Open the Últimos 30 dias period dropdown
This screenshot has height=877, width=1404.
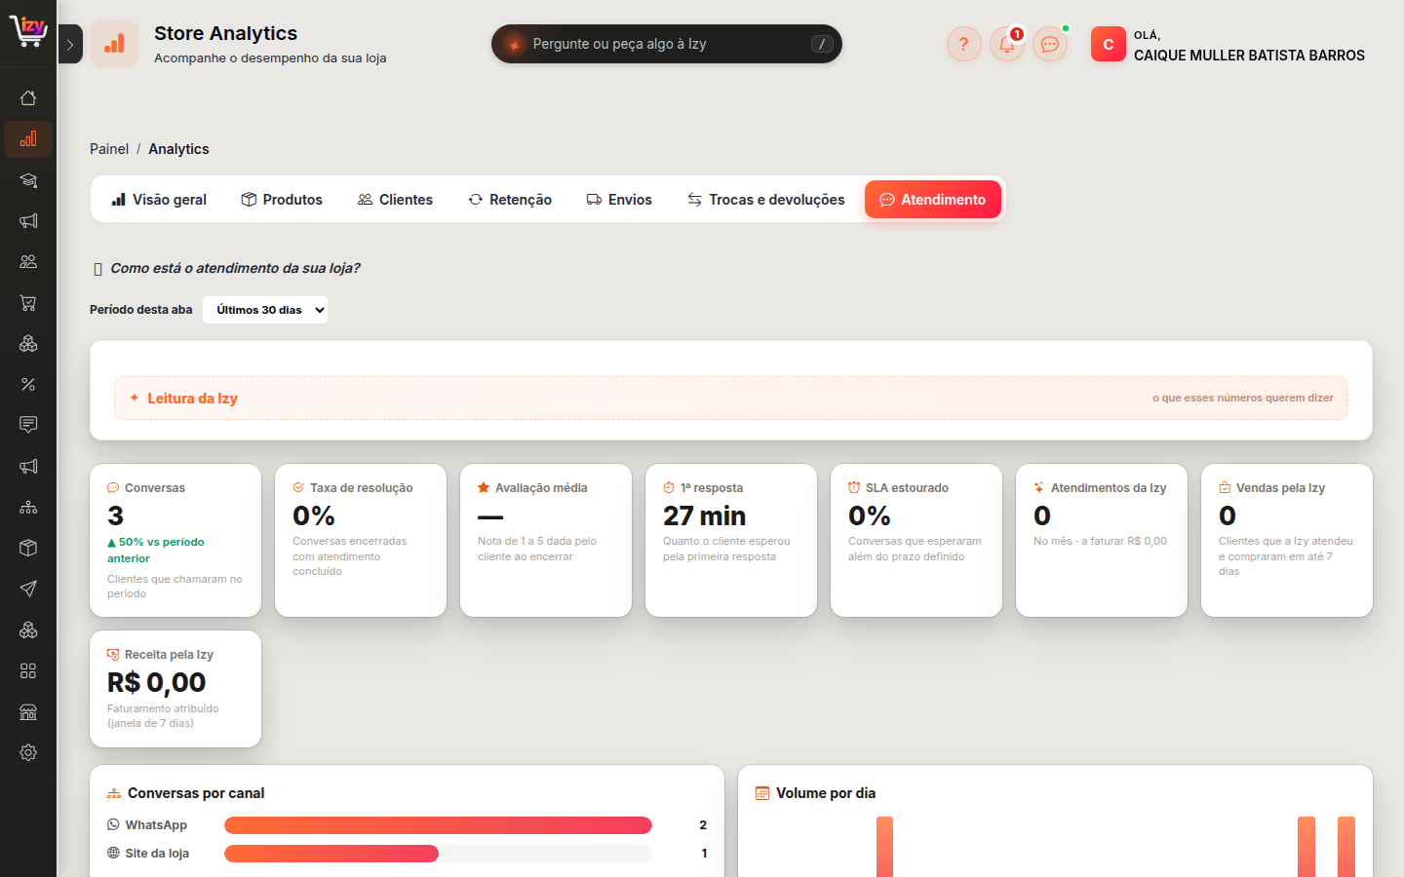pos(265,310)
